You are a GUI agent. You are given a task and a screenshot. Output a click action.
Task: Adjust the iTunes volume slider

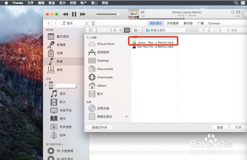[x=108, y=14]
